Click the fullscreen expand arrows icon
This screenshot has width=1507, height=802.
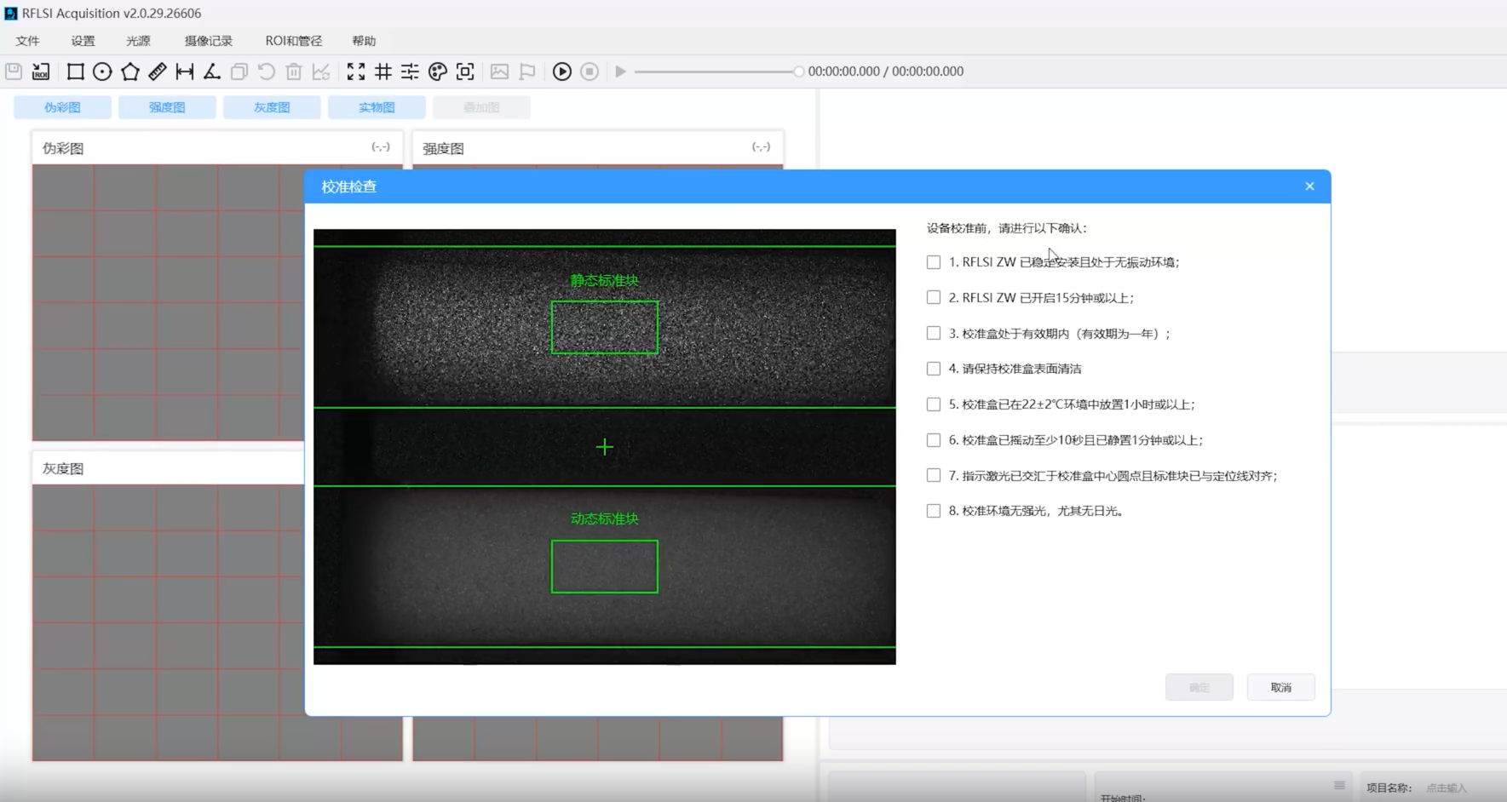[356, 72]
